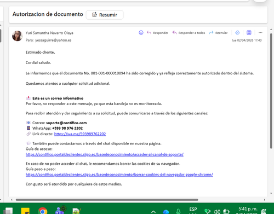Screen dimensions: 274x214
Task: Click soporte@contifico.com email address
Action: click(66, 123)
